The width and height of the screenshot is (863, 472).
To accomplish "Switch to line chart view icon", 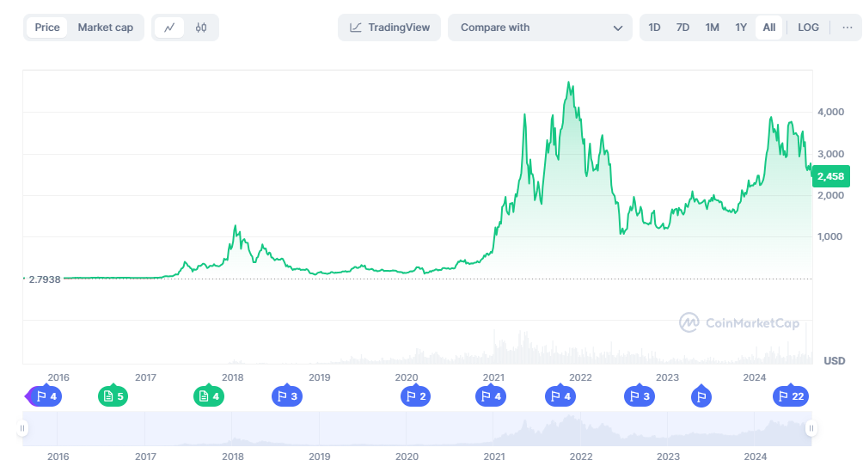I will click(169, 28).
